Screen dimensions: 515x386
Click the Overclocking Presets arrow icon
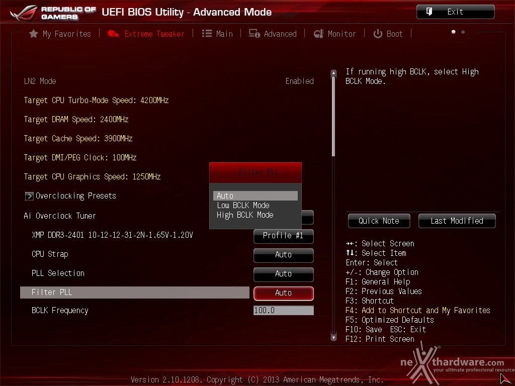point(29,196)
